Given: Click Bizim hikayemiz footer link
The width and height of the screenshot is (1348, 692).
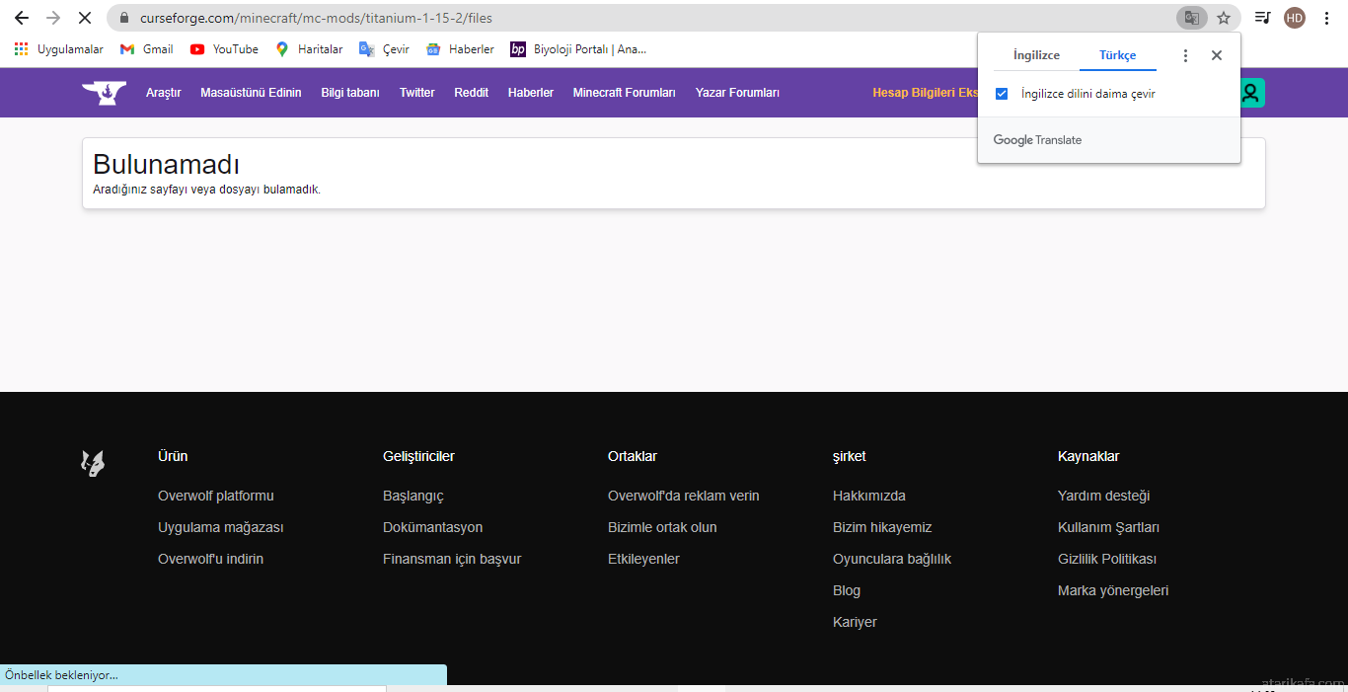Looking at the screenshot, I should (883, 527).
